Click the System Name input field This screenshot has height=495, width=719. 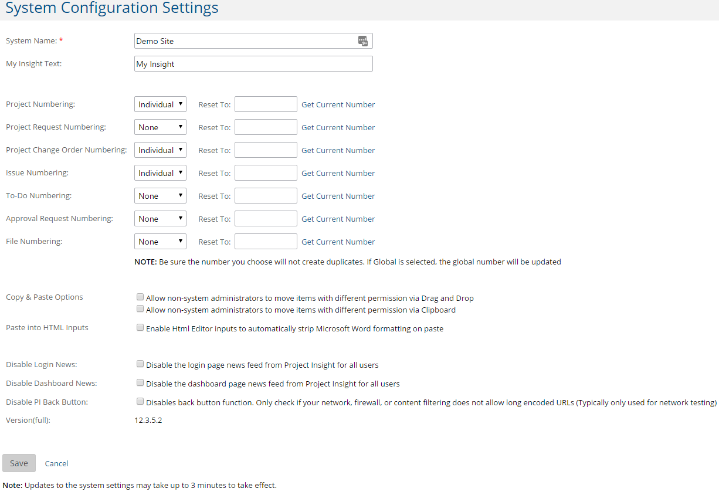tap(253, 41)
